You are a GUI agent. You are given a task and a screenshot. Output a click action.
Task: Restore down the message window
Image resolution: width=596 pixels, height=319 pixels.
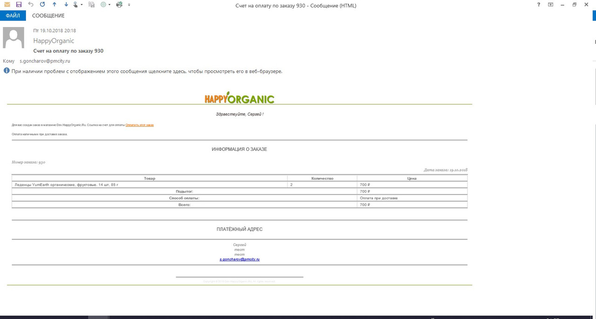574,5
